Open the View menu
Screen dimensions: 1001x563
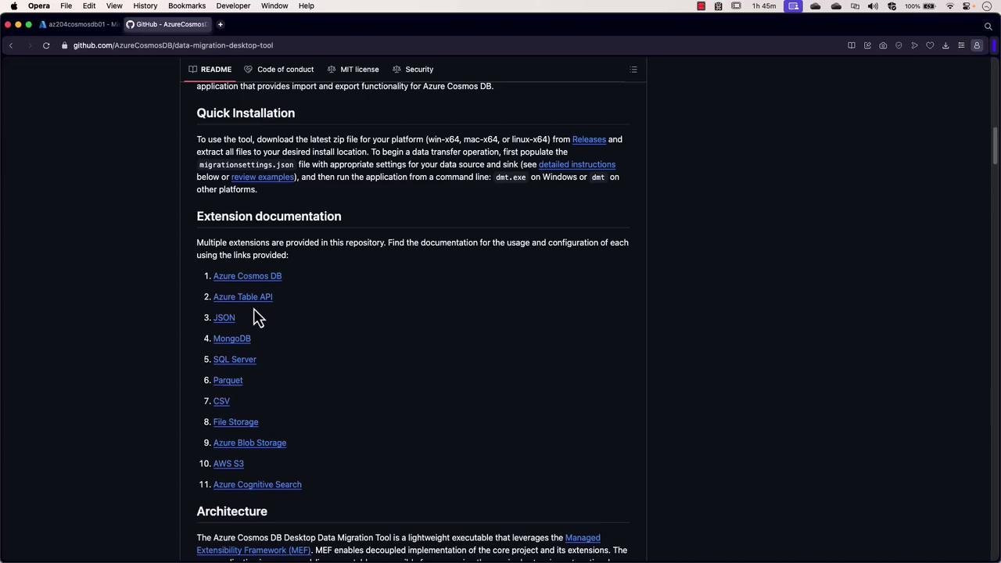114,5
